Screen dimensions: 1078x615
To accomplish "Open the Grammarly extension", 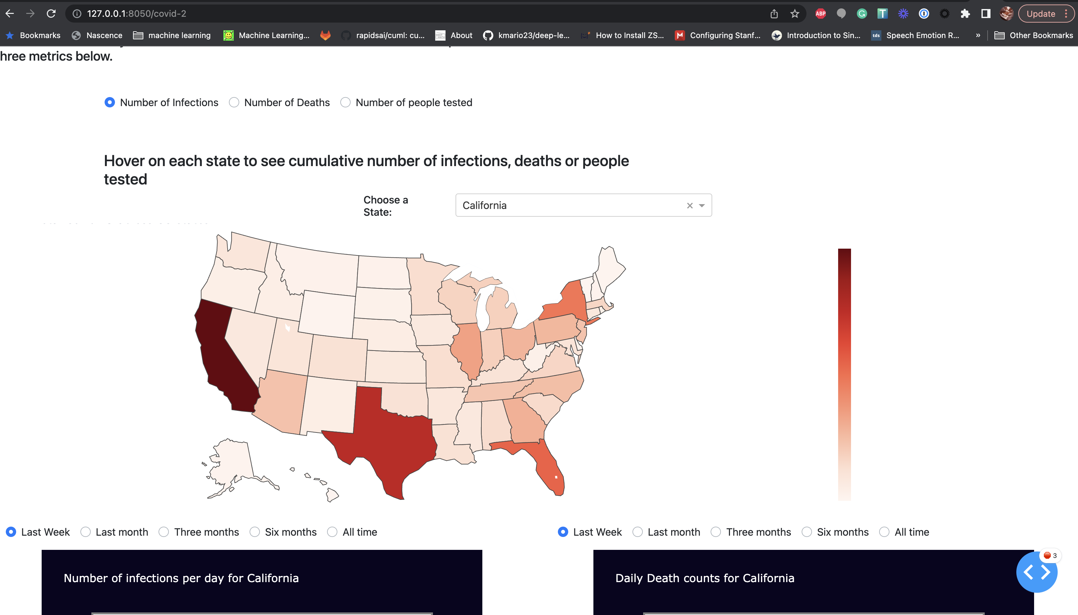I will point(862,14).
